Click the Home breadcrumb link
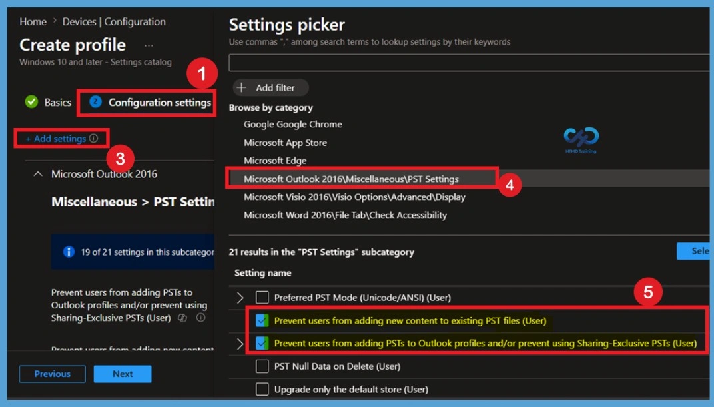Image resolution: width=714 pixels, height=407 pixels. [33, 22]
